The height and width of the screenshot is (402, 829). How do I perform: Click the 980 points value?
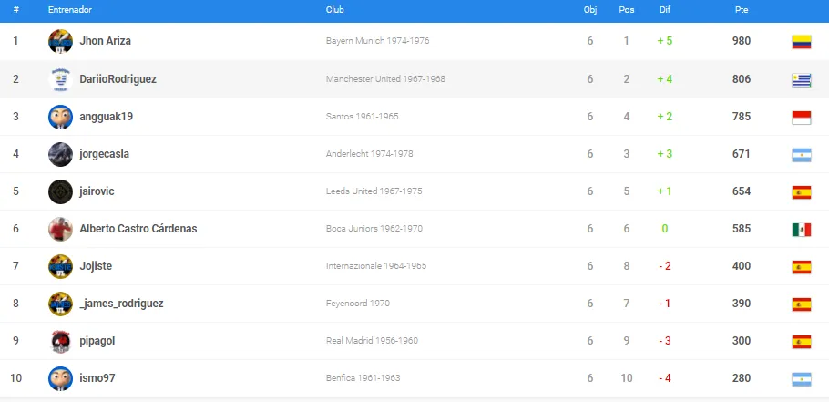click(742, 41)
